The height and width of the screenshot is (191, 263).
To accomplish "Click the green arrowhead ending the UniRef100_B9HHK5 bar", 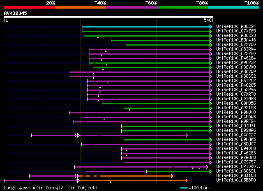I will 211,140.
